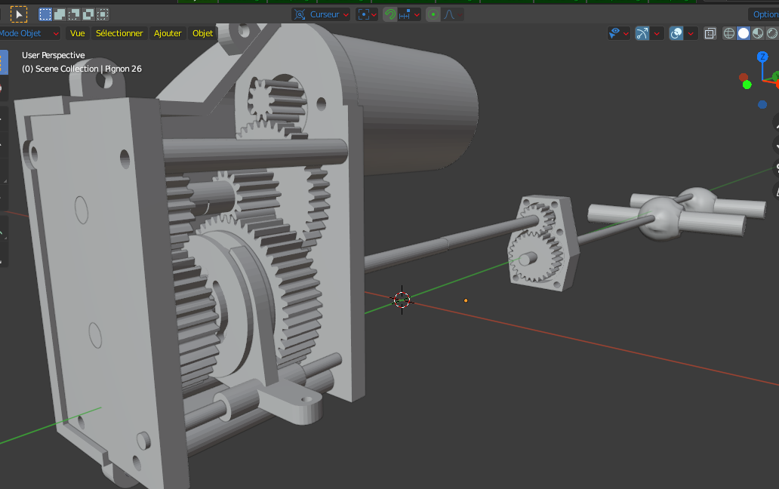Open the Vue menu
The image size is (779, 489).
click(78, 33)
